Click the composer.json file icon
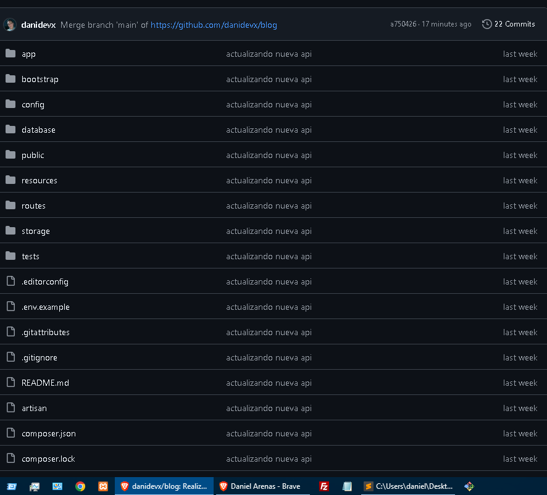547x495 pixels. pos(11,433)
